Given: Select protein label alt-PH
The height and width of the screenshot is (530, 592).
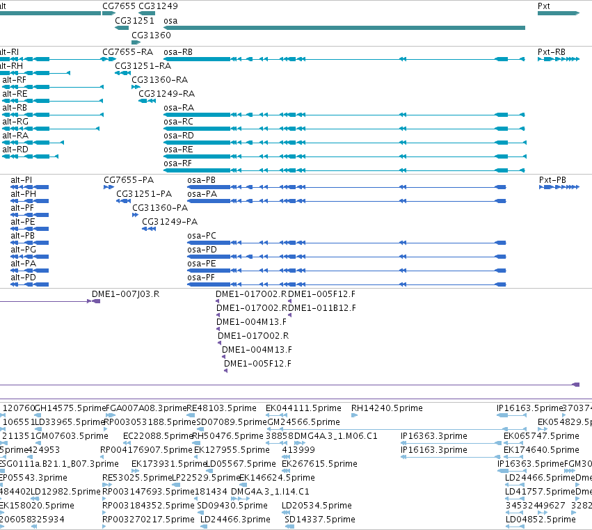Looking at the screenshot, I should (x=24, y=194).
